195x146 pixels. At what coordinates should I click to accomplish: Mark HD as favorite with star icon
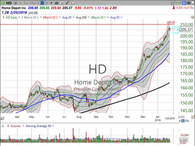coord(173,3)
